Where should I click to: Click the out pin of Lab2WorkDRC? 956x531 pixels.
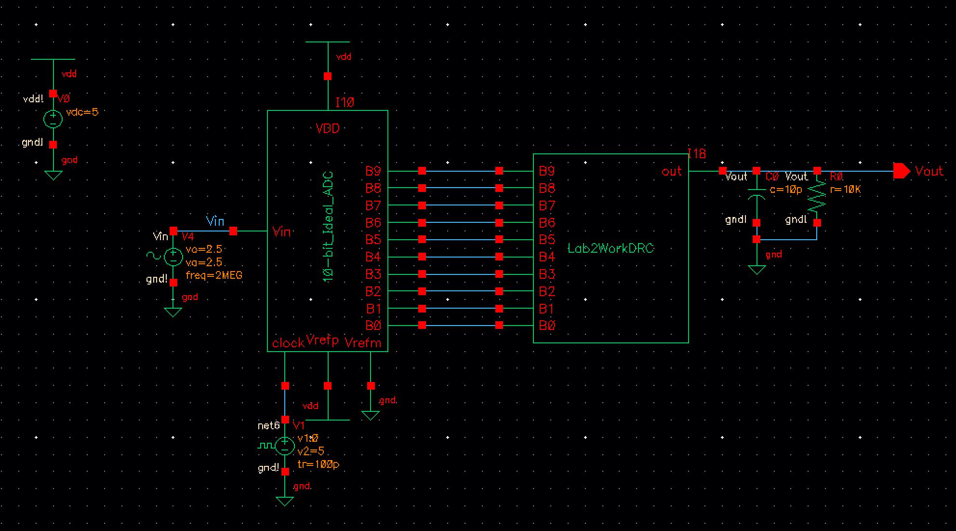tap(672, 171)
